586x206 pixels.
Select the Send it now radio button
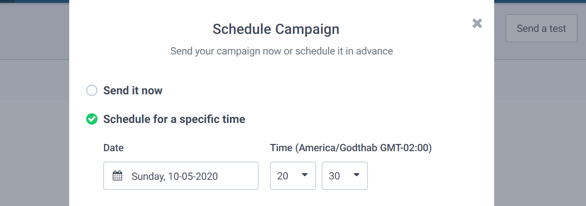92,90
